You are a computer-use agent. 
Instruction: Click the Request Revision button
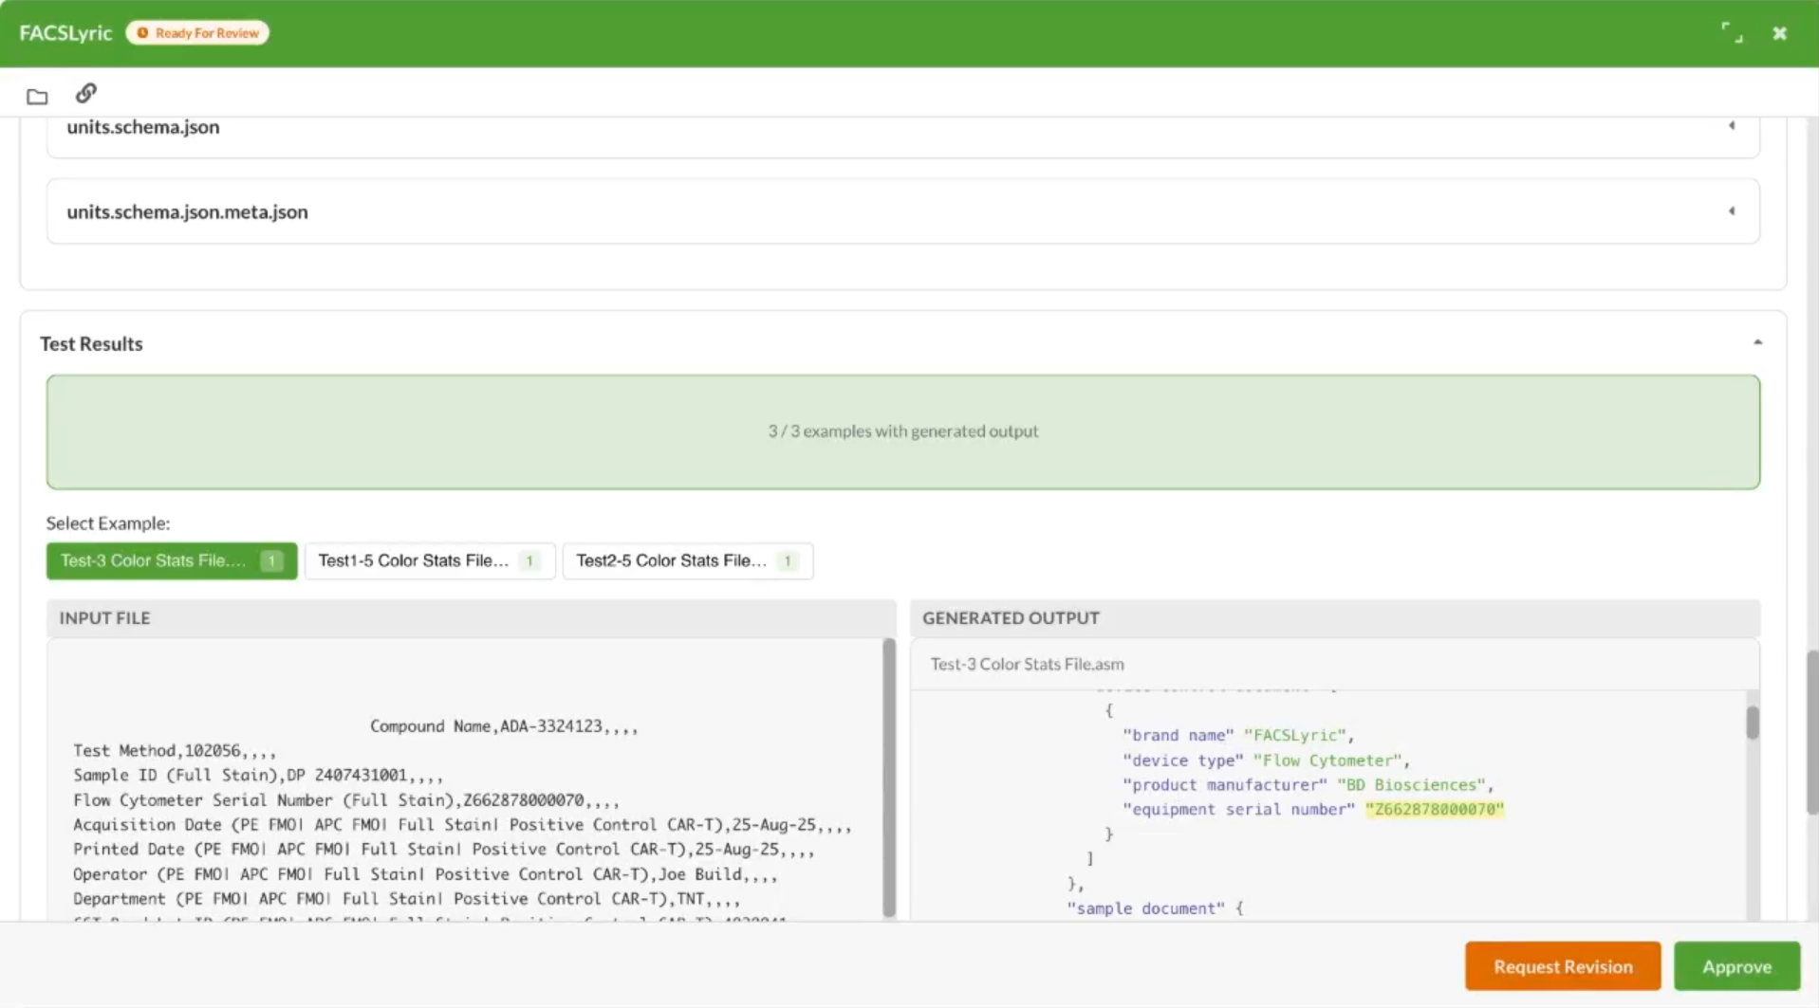pos(1563,966)
